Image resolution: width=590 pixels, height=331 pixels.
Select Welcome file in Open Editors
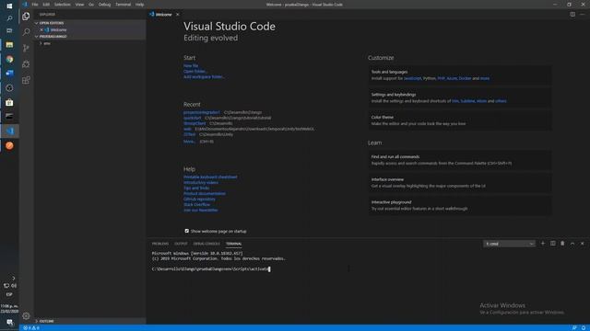pos(58,29)
